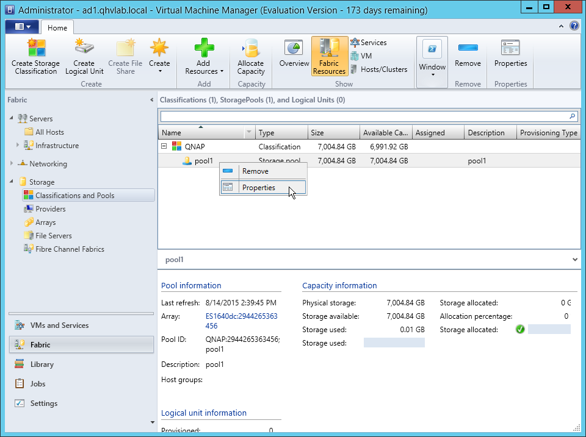Click the ribbon Remove button
This screenshot has width=586, height=437.
[x=468, y=54]
